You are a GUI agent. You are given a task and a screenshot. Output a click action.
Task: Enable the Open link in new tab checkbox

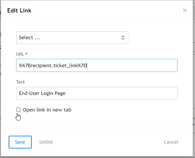19,110
